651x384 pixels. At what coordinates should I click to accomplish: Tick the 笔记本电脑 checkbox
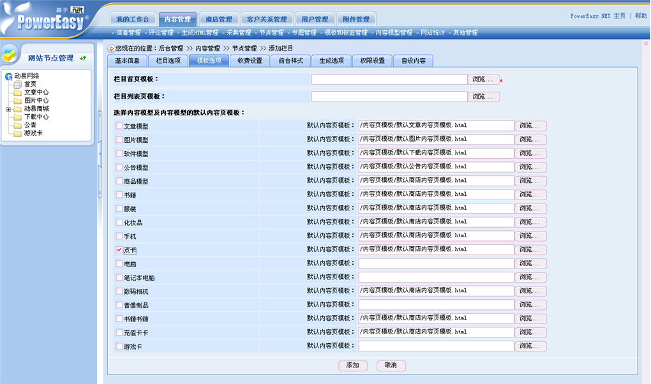(x=119, y=277)
